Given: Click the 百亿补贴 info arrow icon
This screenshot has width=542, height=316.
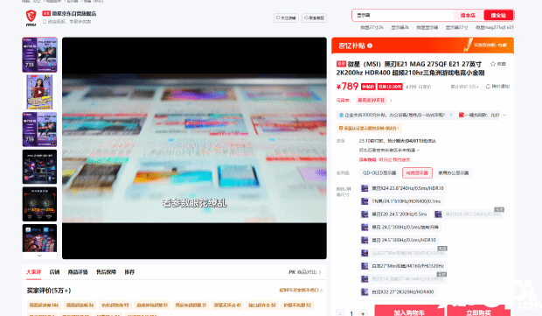Looking at the screenshot, I should tap(370, 46).
